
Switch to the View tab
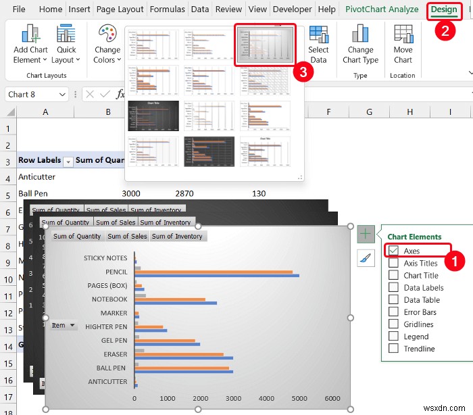[x=257, y=9]
